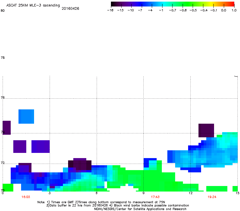The image size is (240, 211).
Task: Click the longitude axis label 12
Action: 190,193
